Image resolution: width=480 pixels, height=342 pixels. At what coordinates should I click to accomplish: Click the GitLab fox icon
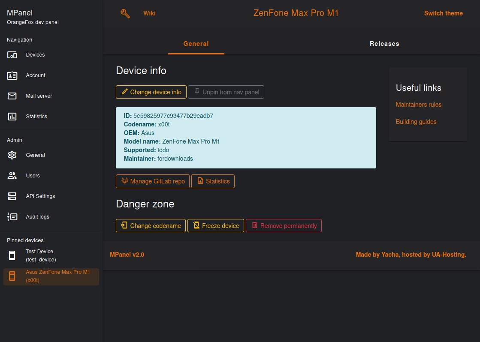pyautogui.click(x=124, y=181)
